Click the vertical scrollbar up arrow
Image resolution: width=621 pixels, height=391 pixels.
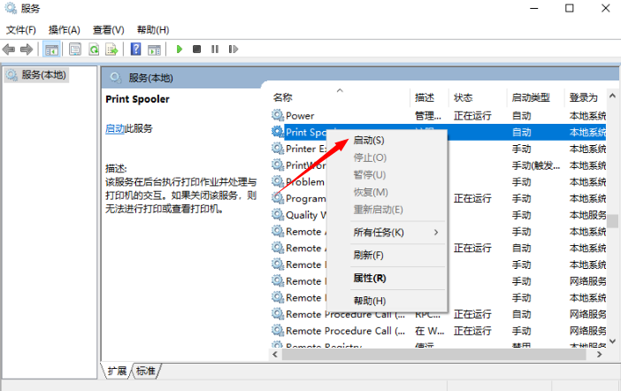pyautogui.click(x=612, y=96)
